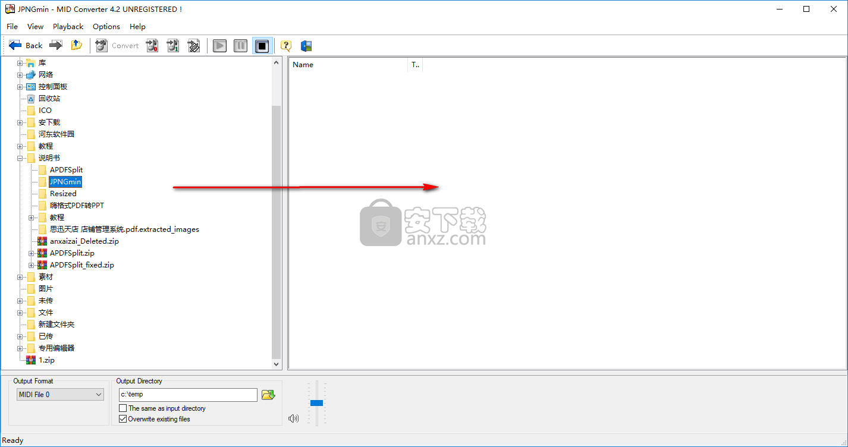Open the Output Format dropdown
The height and width of the screenshot is (447, 848).
[x=60, y=395]
